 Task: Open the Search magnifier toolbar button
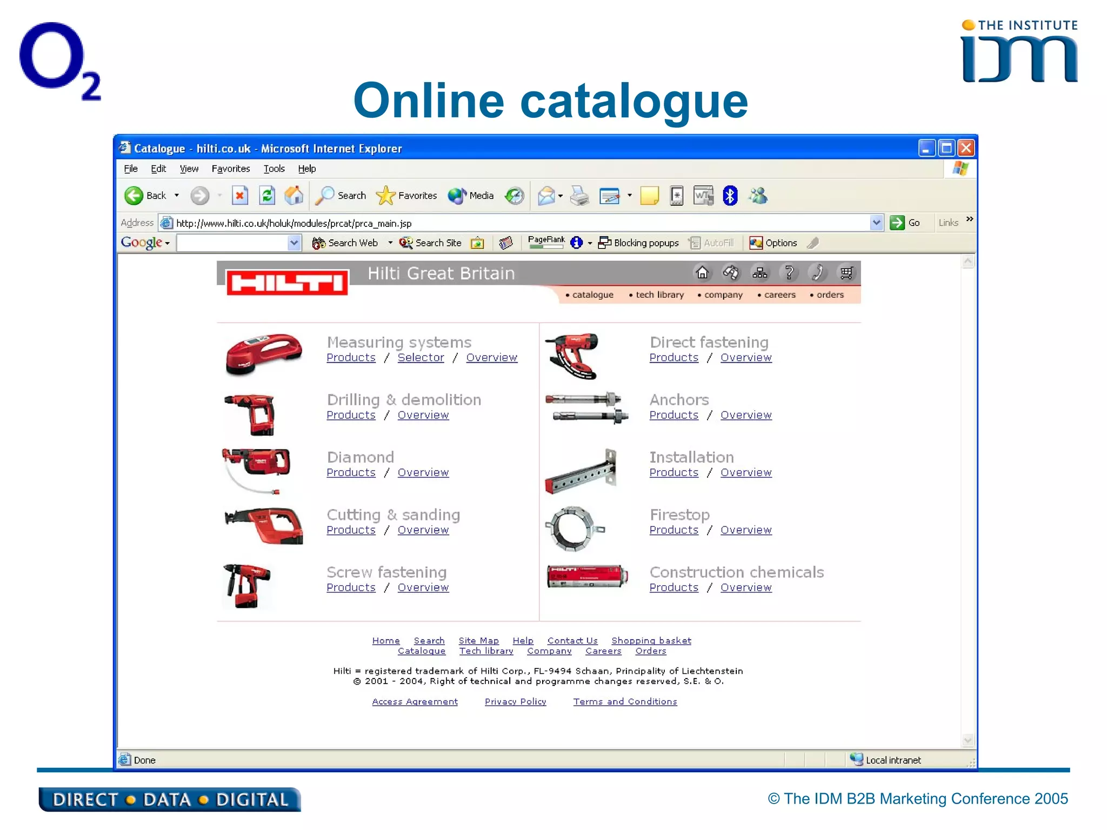[341, 196]
